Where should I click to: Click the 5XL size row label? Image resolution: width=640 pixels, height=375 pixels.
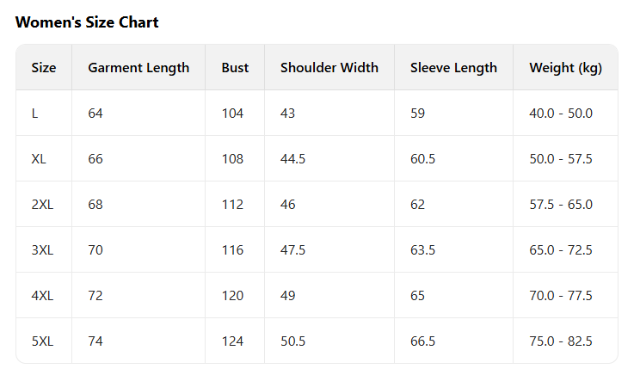pyautogui.click(x=42, y=341)
